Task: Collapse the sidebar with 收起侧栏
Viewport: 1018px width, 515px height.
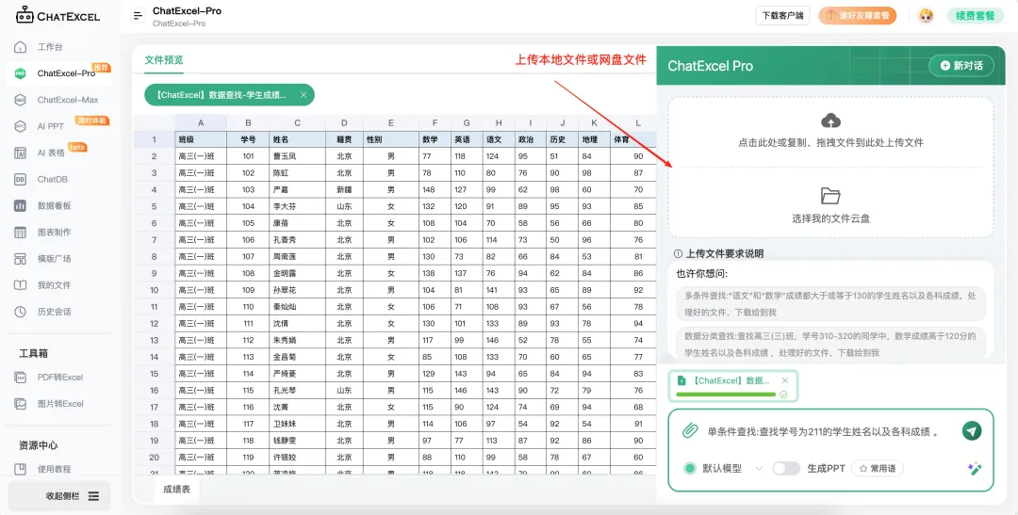Action: (59, 496)
